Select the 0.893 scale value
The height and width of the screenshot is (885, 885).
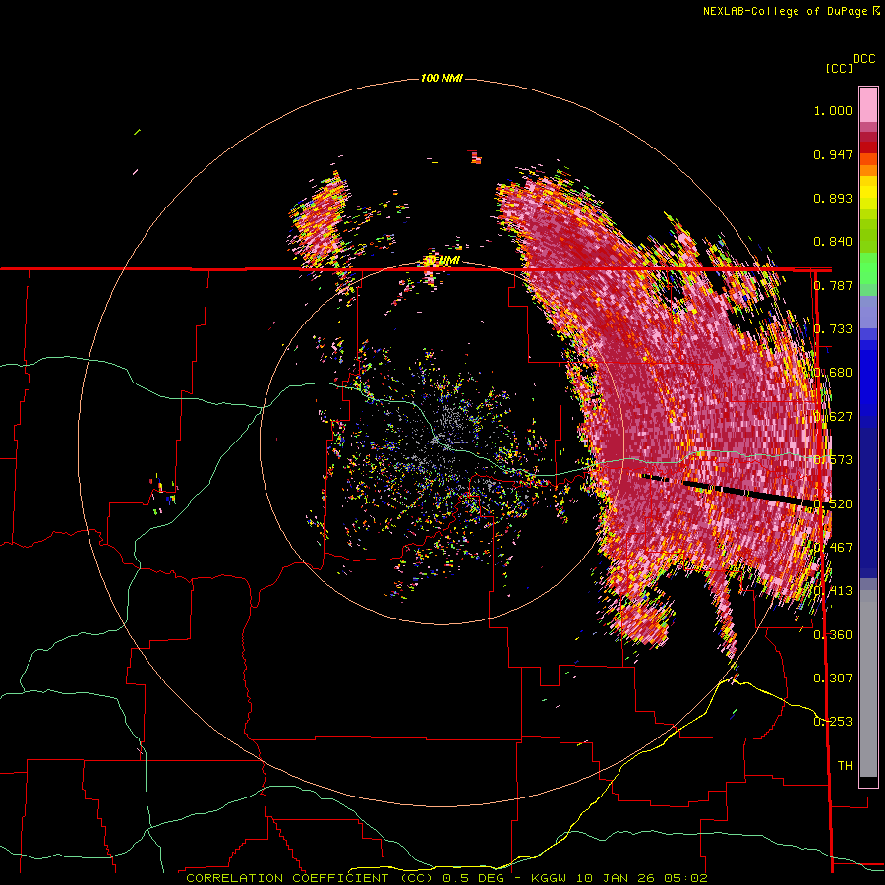click(x=833, y=198)
